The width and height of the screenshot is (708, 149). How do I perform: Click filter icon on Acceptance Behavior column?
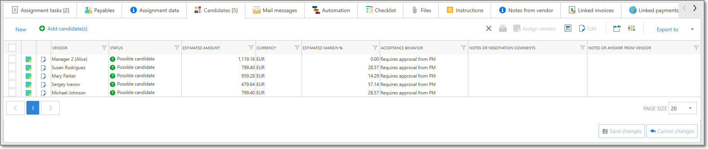tap(463, 48)
